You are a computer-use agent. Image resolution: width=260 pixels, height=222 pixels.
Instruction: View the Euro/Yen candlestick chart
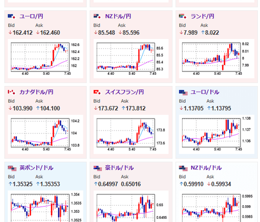coord(45,58)
